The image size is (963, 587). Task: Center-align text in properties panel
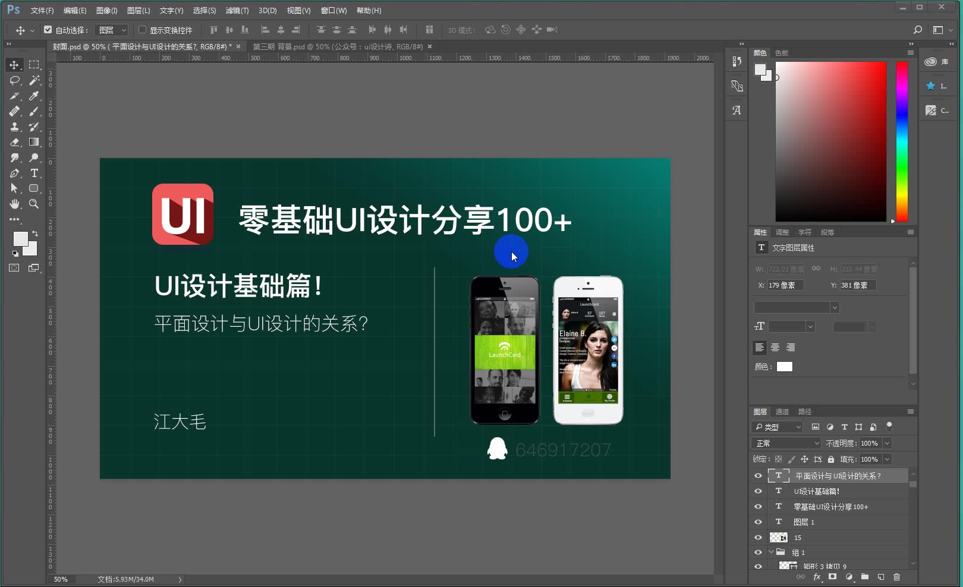coord(775,348)
